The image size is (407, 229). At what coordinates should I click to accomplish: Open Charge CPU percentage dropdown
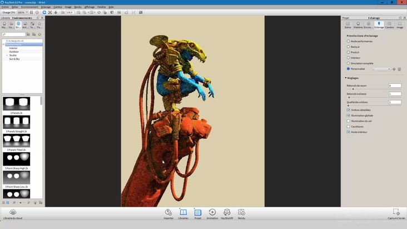coord(23,12)
